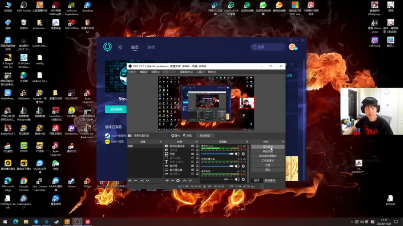This screenshot has height=226, width=403.
Task: Open the 视图(V) menu in OBS
Action: pos(155,72)
